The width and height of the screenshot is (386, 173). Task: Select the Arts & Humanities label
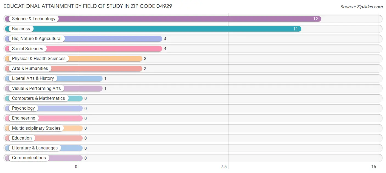click(30, 69)
